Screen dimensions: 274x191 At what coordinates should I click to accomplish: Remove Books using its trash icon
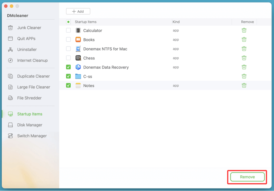(244, 39)
